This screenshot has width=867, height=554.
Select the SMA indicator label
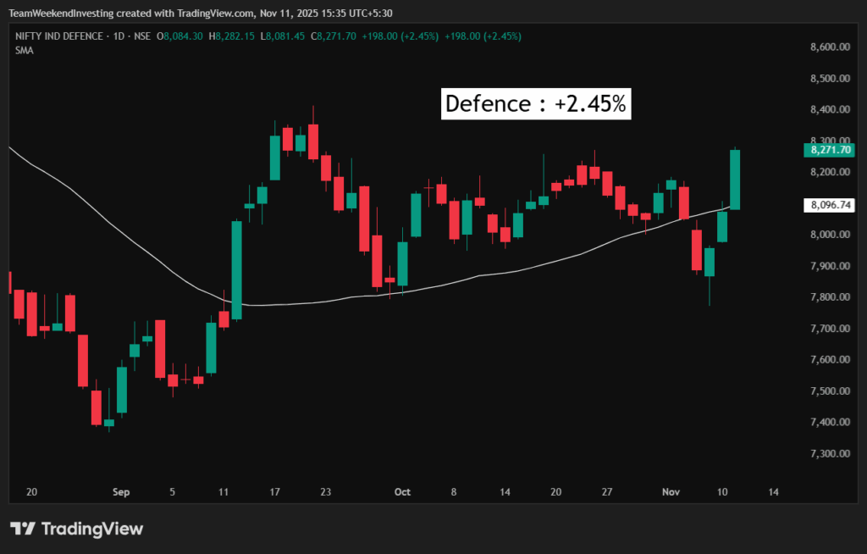click(23, 51)
